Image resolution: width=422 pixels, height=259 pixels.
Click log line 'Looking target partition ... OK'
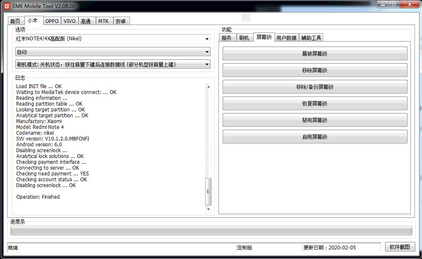(50, 110)
